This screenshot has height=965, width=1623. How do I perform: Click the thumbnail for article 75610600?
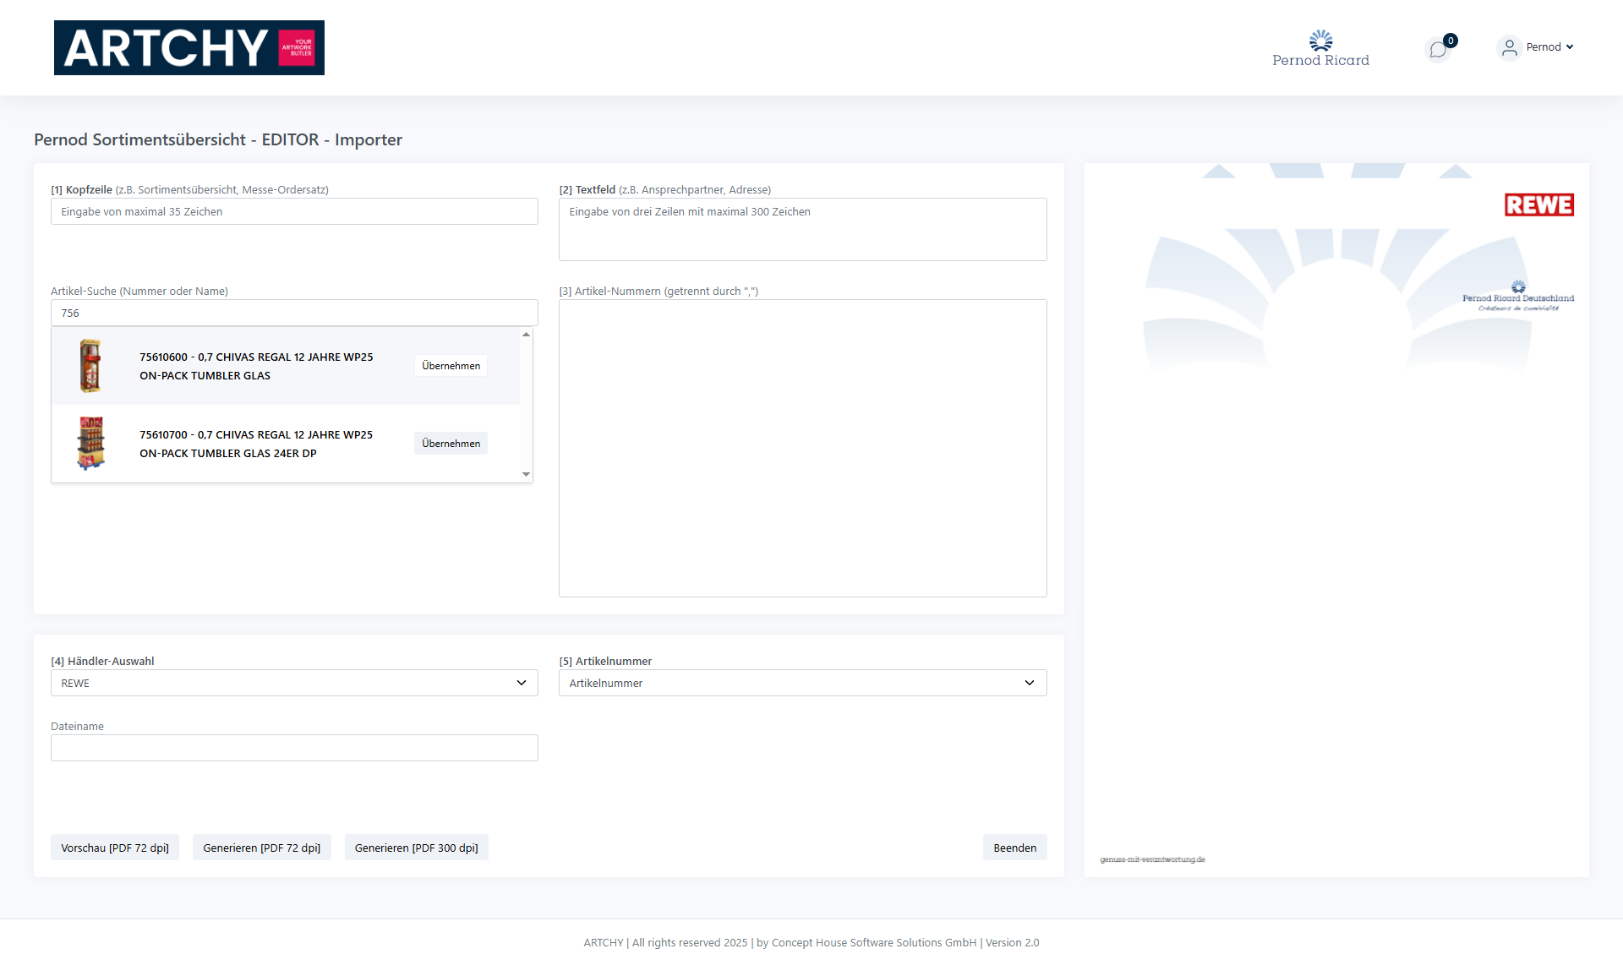90,366
